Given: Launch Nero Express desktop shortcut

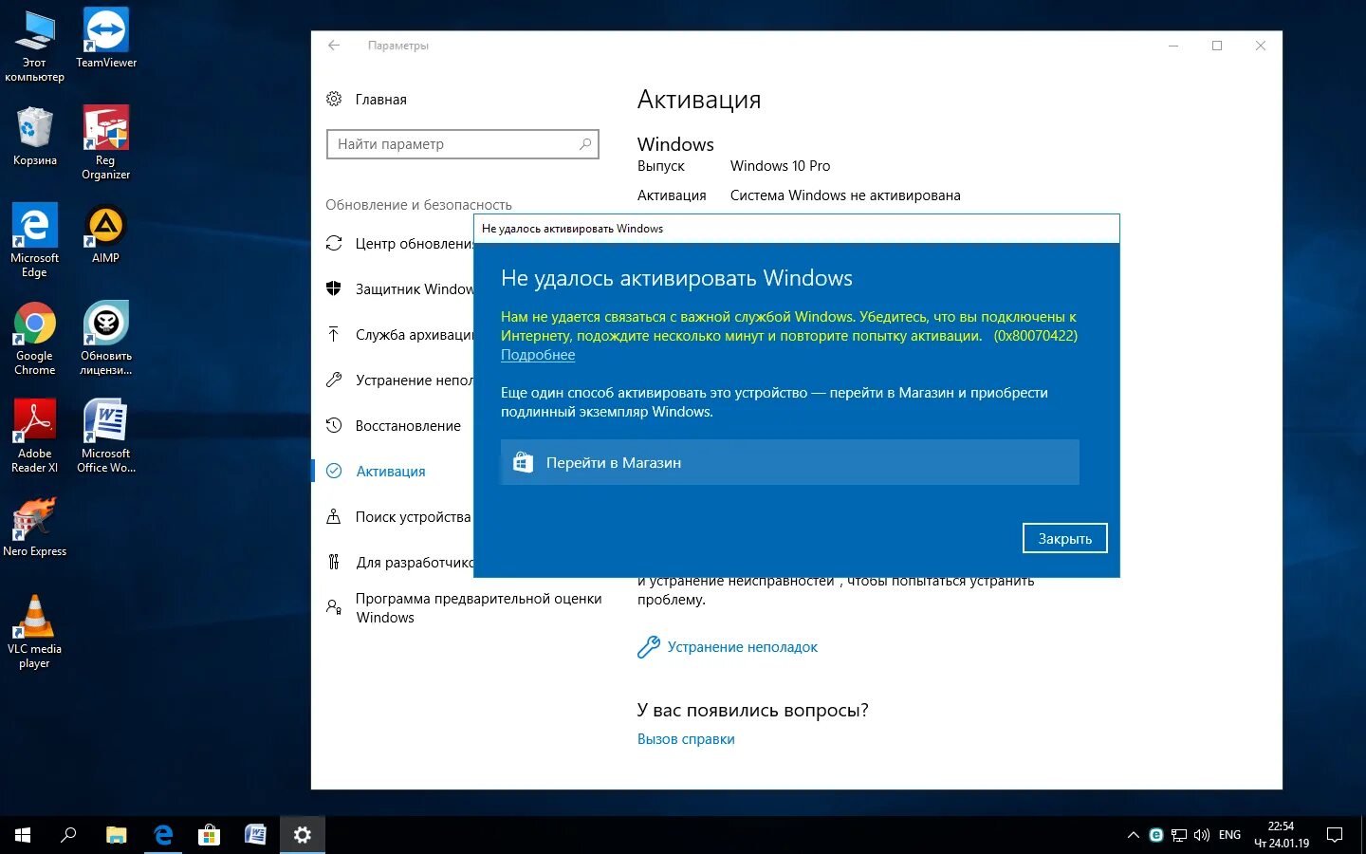Looking at the screenshot, I should tap(34, 527).
